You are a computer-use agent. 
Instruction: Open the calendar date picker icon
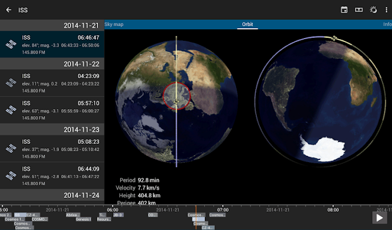tap(344, 10)
